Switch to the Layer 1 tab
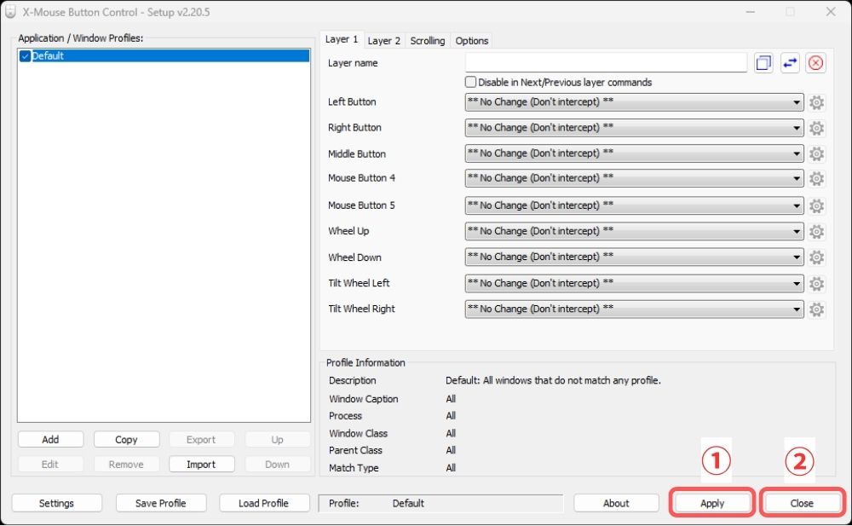Screen dimensions: 852x526 tap(342, 39)
